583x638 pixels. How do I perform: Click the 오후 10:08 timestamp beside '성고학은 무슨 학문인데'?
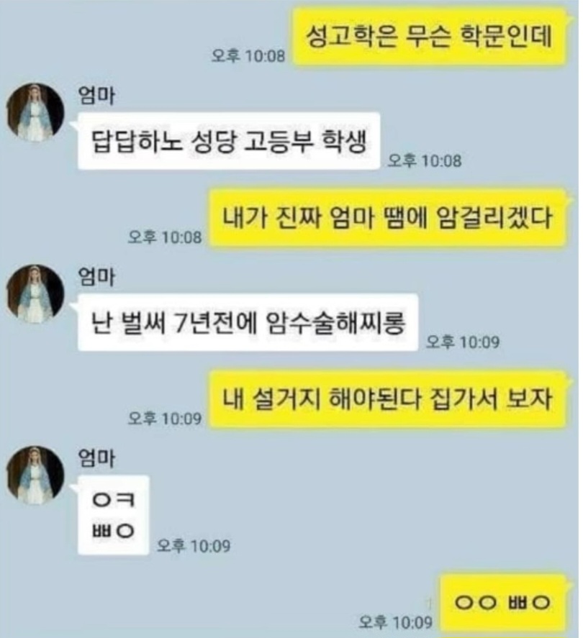click(x=248, y=55)
